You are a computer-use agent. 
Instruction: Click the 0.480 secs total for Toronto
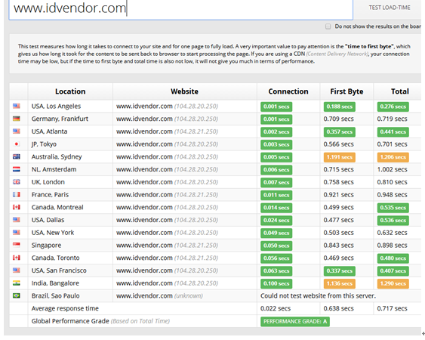click(393, 258)
